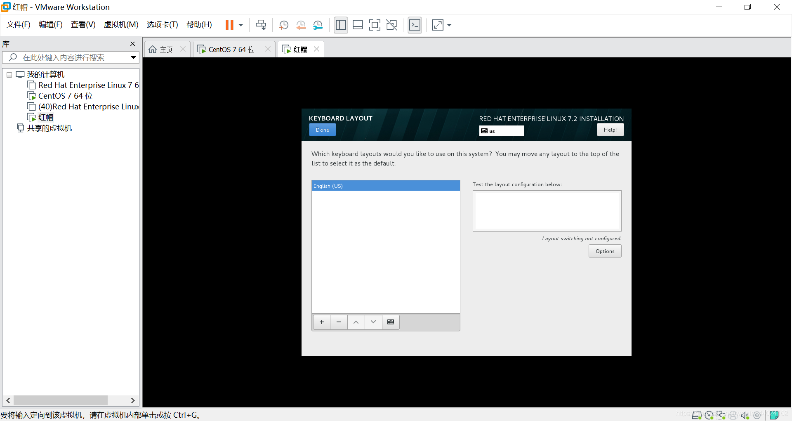
Task: Click the Done button in installer
Action: pyautogui.click(x=323, y=130)
